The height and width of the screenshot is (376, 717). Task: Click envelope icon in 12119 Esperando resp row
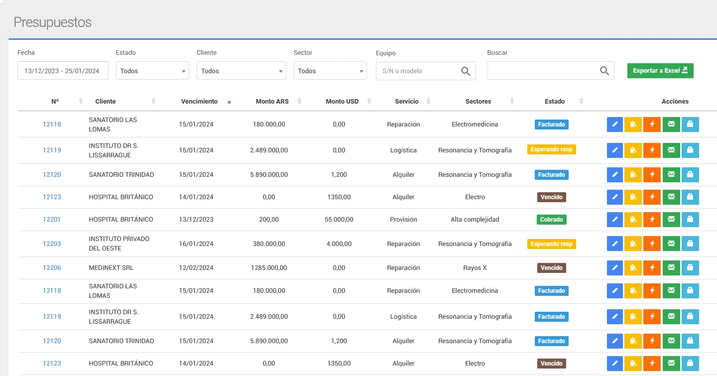pos(671,150)
